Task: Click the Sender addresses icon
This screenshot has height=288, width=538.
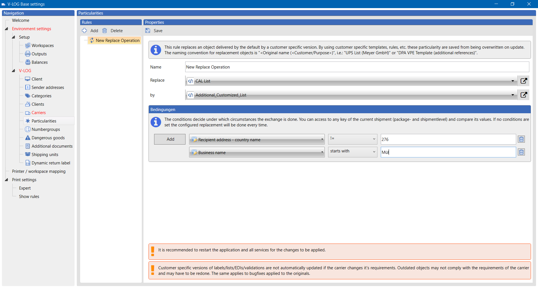Action: pyautogui.click(x=28, y=87)
